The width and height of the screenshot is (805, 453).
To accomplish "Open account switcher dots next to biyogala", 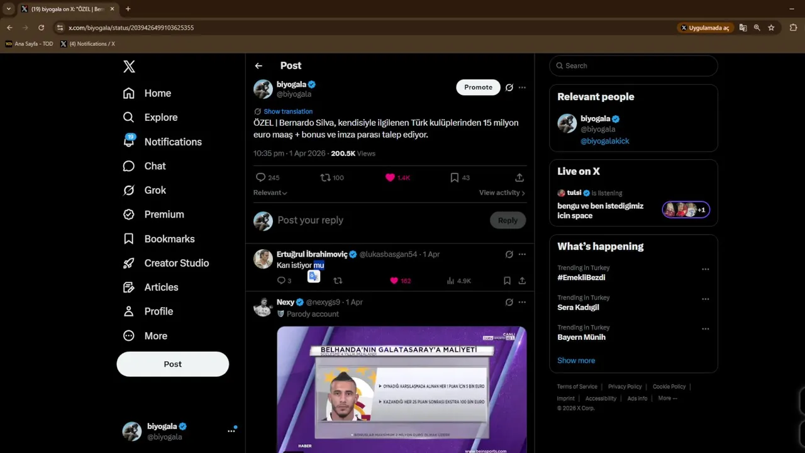I will tap(231, 431).
